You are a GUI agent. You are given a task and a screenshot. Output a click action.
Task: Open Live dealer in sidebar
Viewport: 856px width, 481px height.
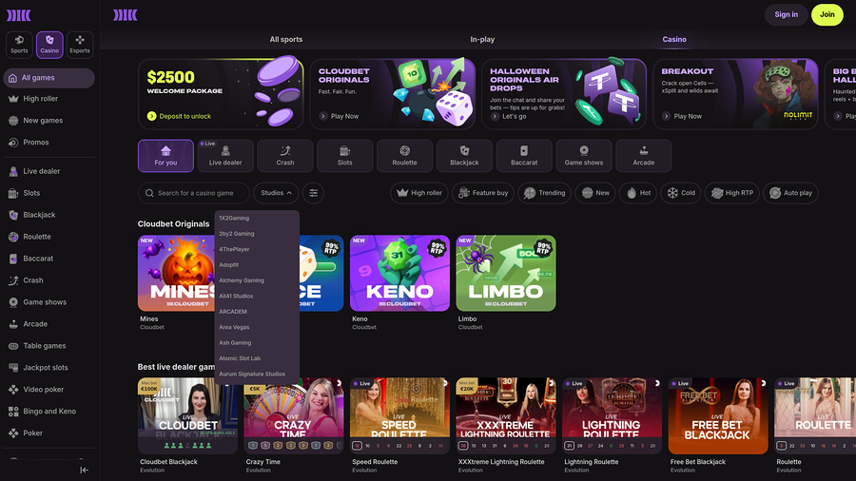tap(49, 171)
